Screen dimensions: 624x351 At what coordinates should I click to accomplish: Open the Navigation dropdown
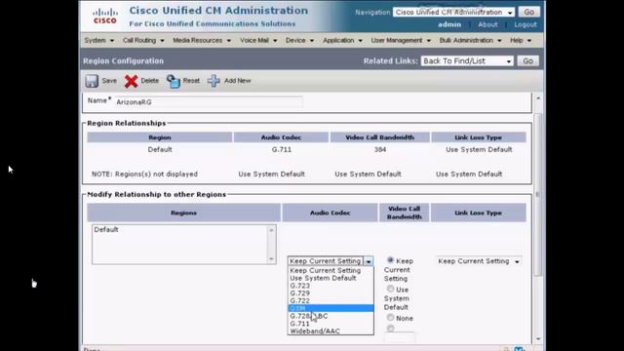click(453, 13)
